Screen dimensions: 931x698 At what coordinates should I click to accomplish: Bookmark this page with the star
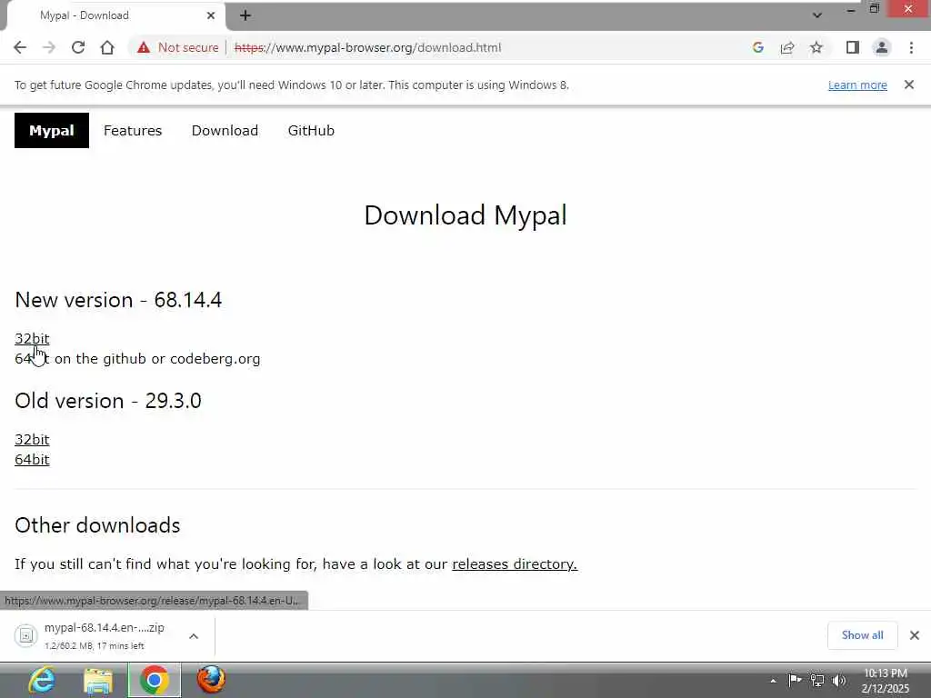tap(816, 47)
